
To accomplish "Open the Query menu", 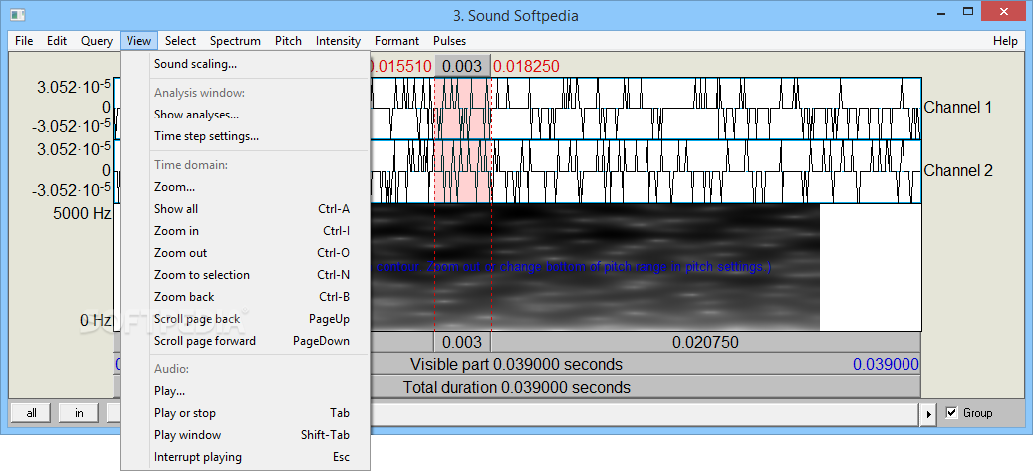I will [97, 41].
